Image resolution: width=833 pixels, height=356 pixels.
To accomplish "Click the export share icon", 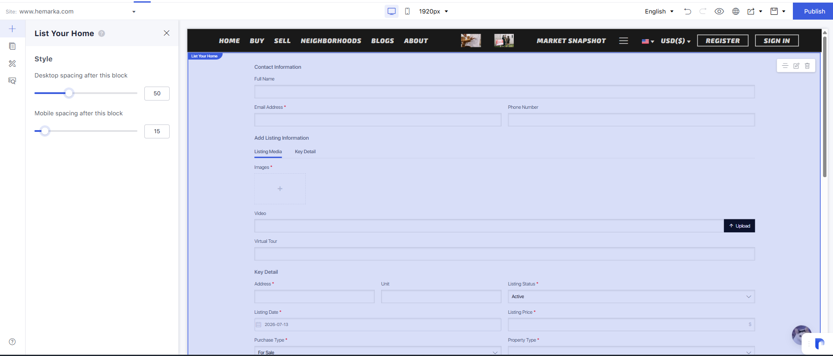I will [x=751, y=11].
